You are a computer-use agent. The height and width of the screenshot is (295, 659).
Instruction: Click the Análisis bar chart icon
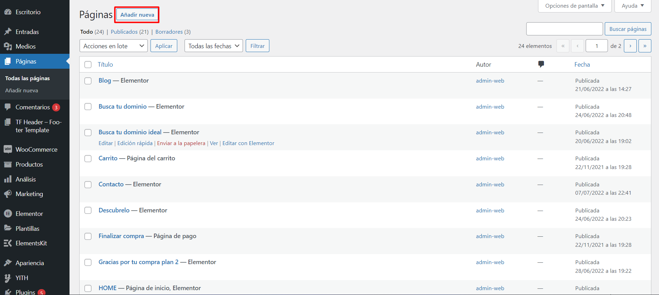[x=8, y=179]
